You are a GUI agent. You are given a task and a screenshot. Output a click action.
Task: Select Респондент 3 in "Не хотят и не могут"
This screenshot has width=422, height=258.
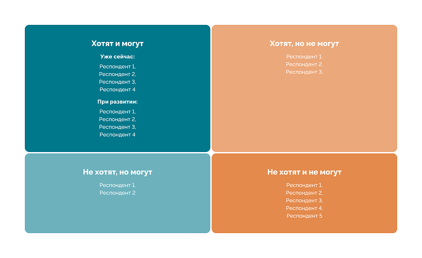click(304, 201)
